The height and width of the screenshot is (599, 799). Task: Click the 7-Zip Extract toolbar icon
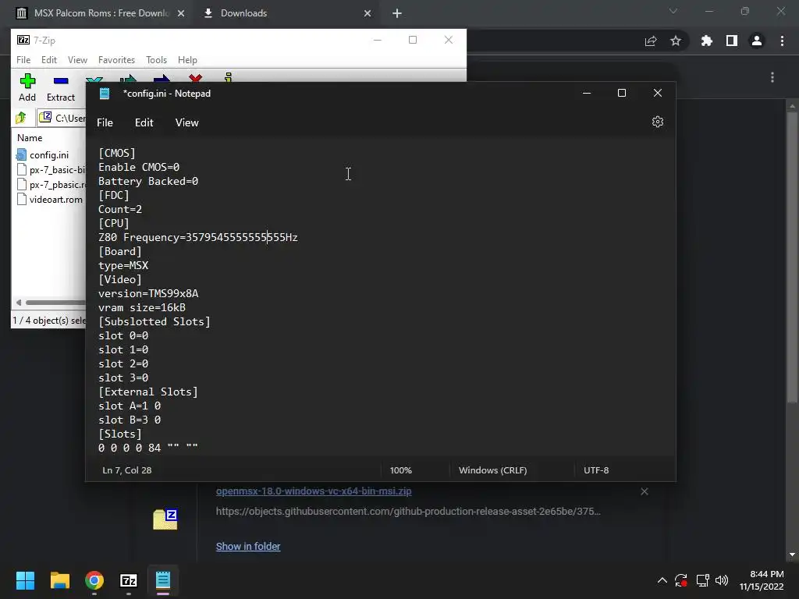pyautogui.click(x=61, y=87)
